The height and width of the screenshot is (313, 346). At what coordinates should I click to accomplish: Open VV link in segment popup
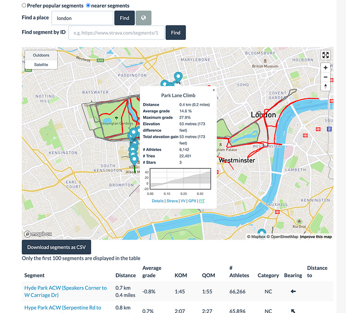[183, 201]
